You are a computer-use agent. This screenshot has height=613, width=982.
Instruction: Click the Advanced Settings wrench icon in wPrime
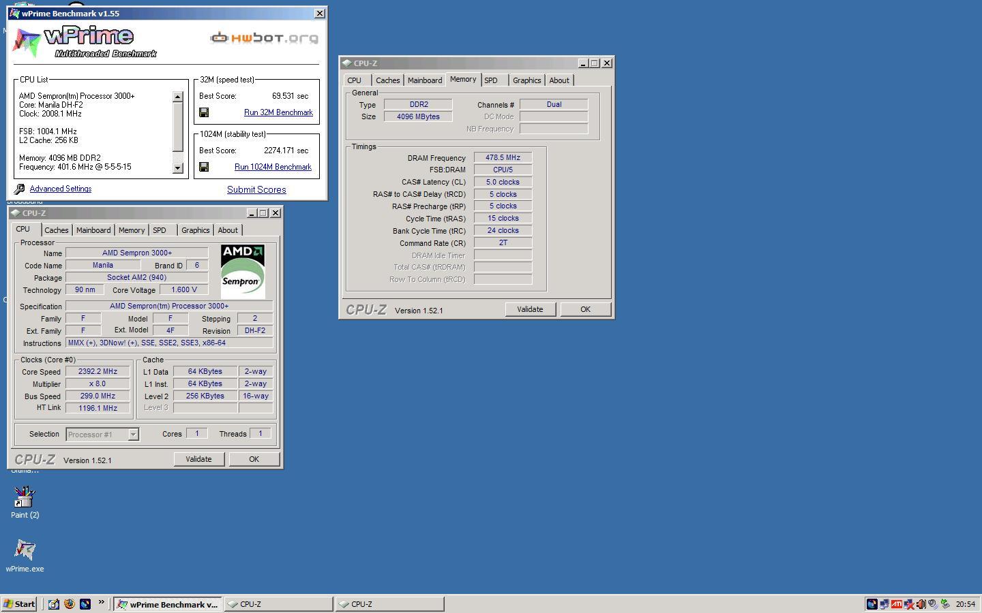[x=20, y=189]
